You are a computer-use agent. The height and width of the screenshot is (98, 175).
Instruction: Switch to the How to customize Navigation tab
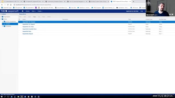click(77, 2)
